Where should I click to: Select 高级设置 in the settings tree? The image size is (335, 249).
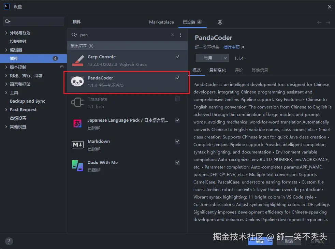(18, 118)
